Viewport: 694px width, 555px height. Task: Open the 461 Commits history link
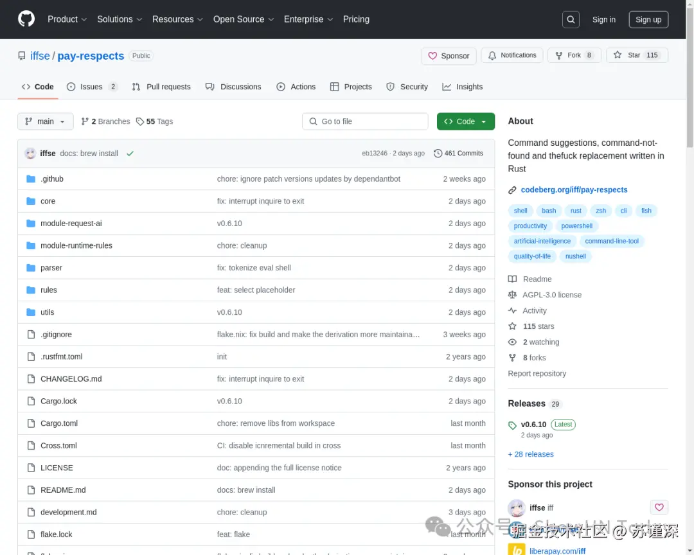(458, 153)
